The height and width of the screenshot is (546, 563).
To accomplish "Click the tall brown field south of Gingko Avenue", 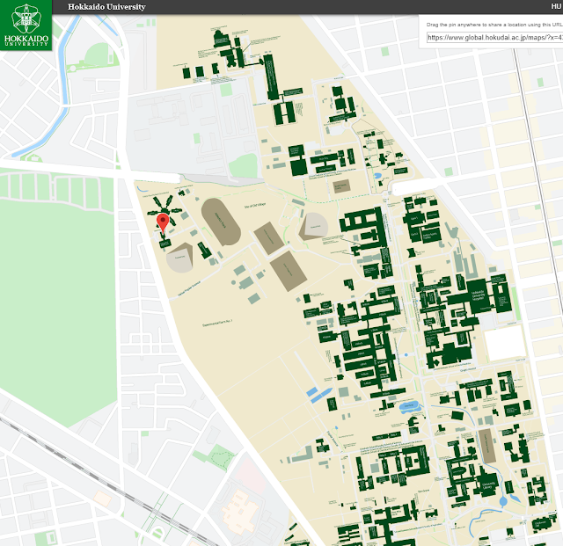I will coord(487,446).
